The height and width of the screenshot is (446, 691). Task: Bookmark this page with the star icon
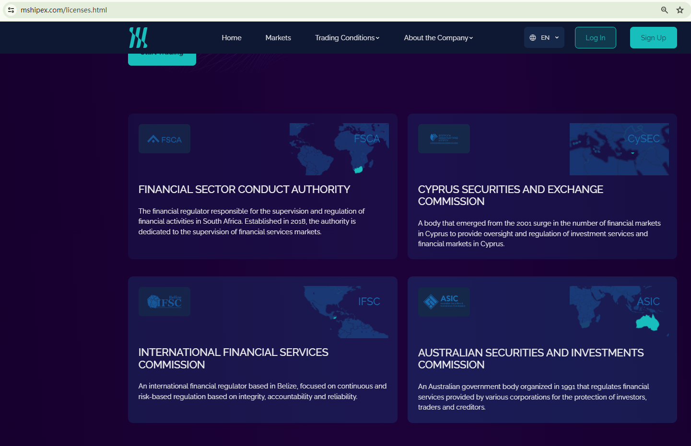coord(680,10)
